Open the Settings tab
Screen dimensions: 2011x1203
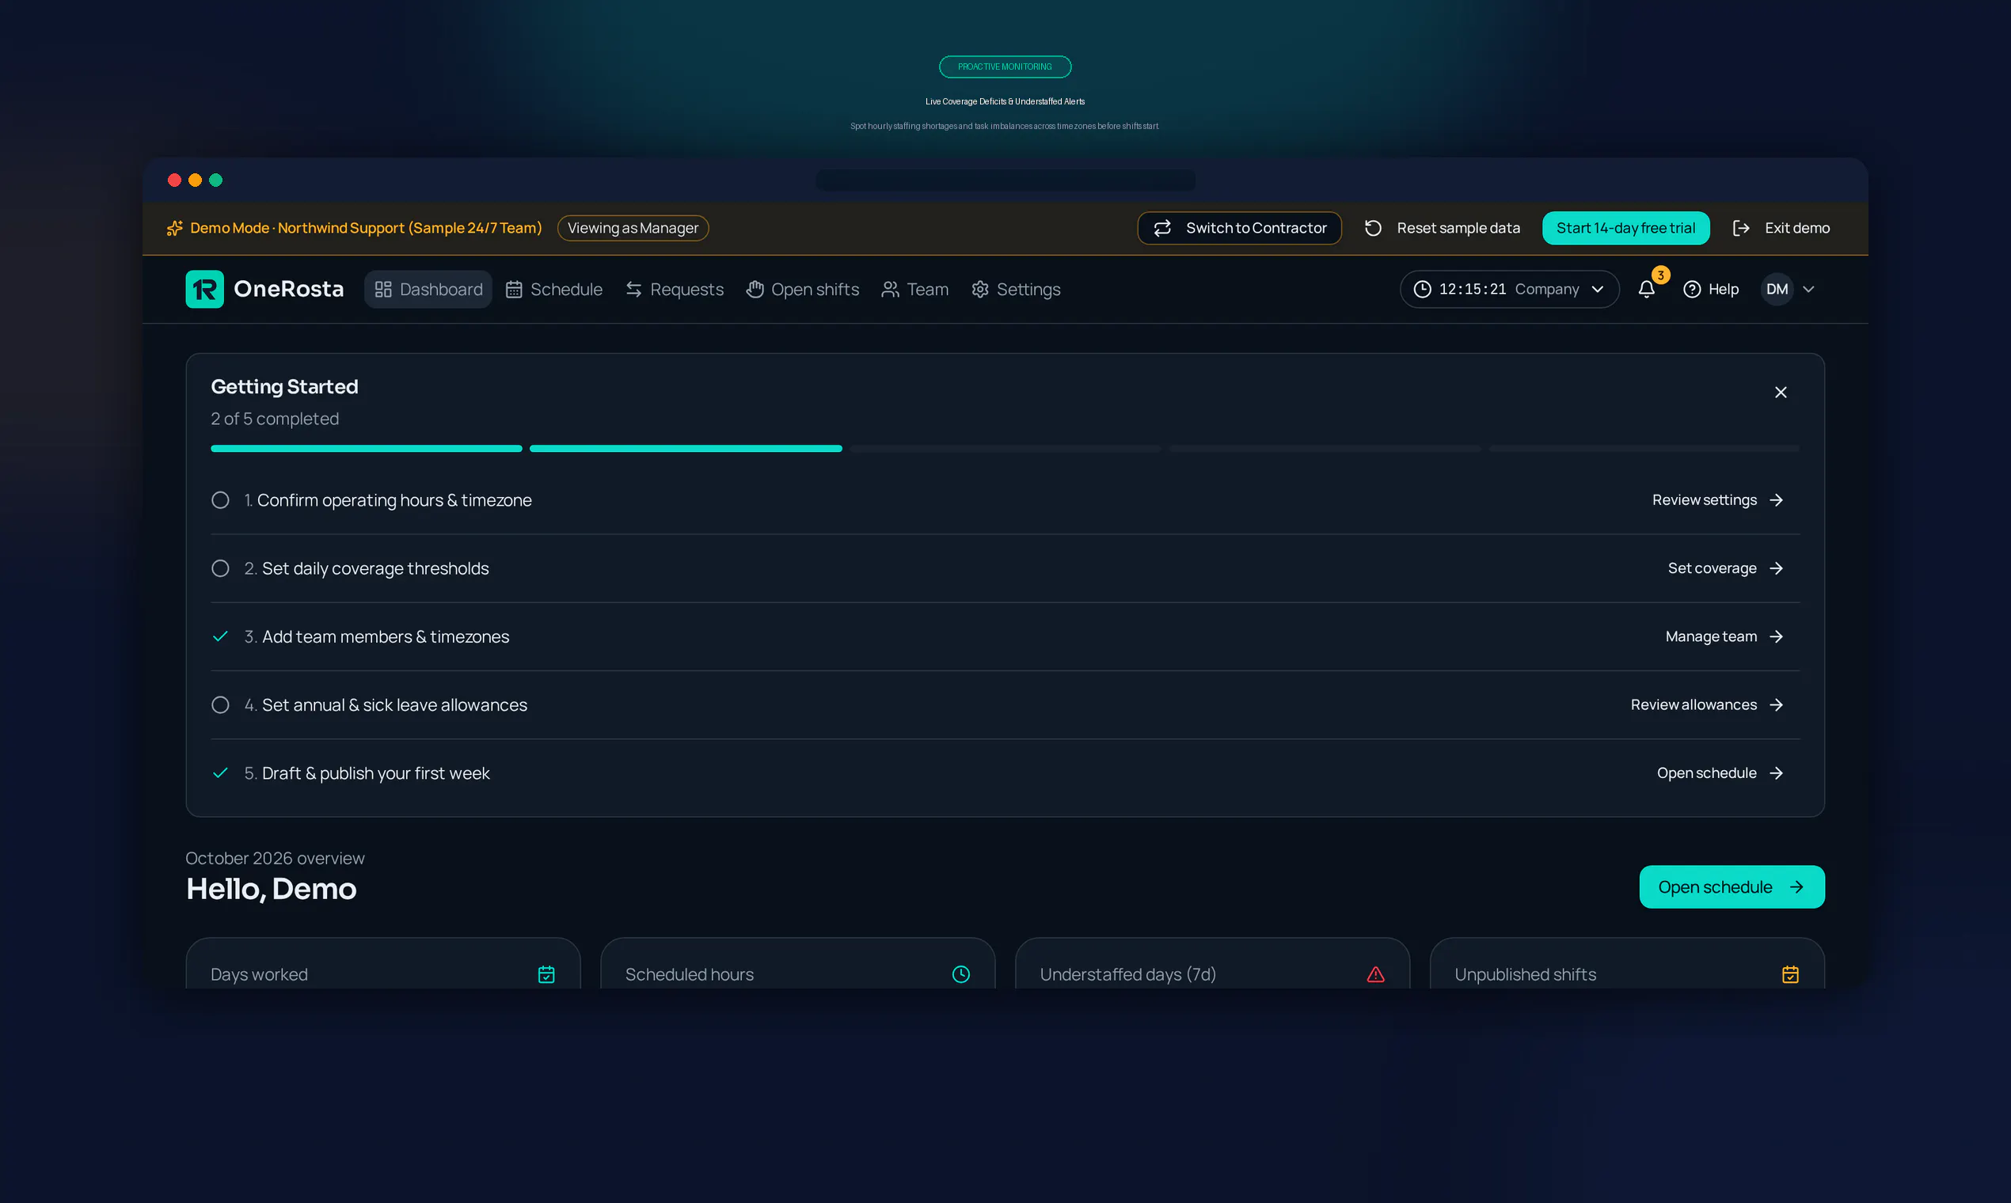coord(1016,290)
